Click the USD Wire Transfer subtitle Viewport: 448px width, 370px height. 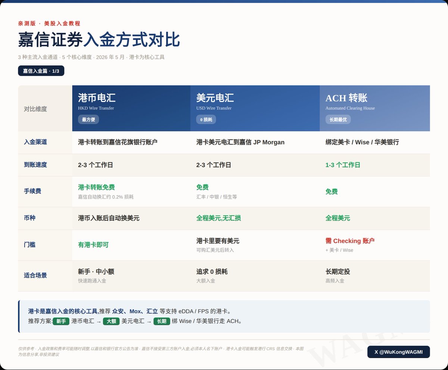pos(214,108)
